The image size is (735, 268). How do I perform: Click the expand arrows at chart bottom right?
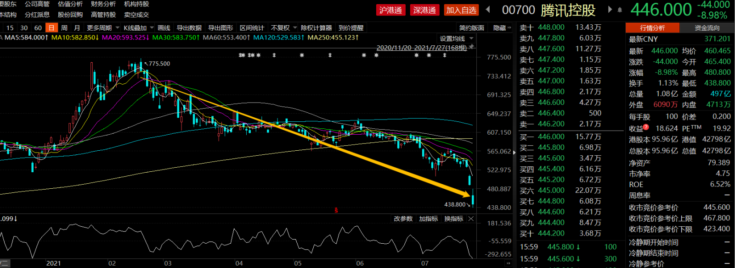[x=508, y=263]
